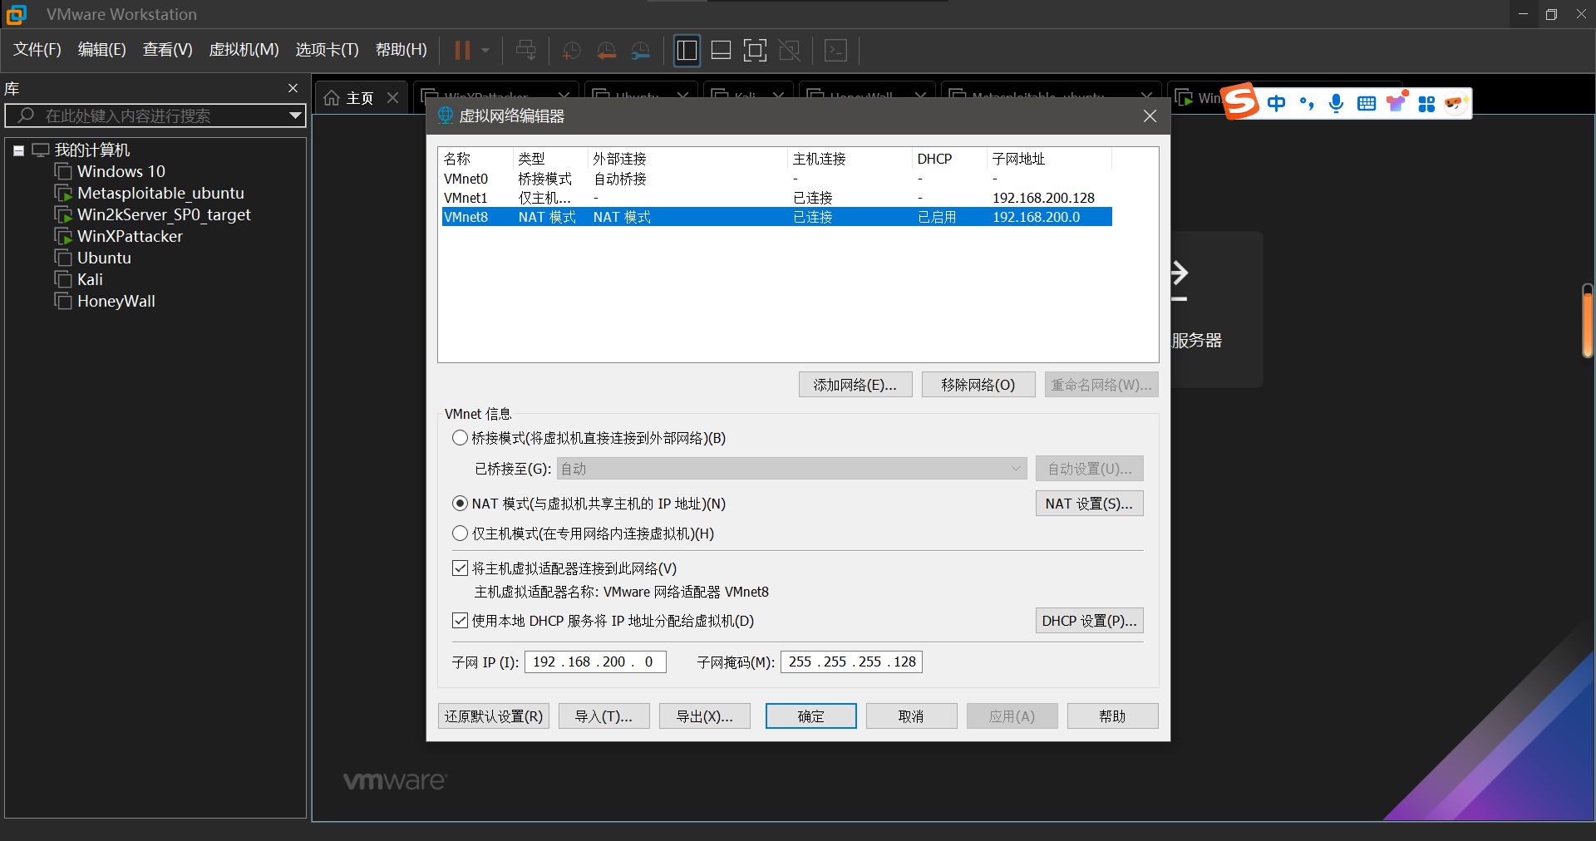The image size is (1596, 841).
Task: Open the 虚拟机(M) menu
Action: click(244, 49)
